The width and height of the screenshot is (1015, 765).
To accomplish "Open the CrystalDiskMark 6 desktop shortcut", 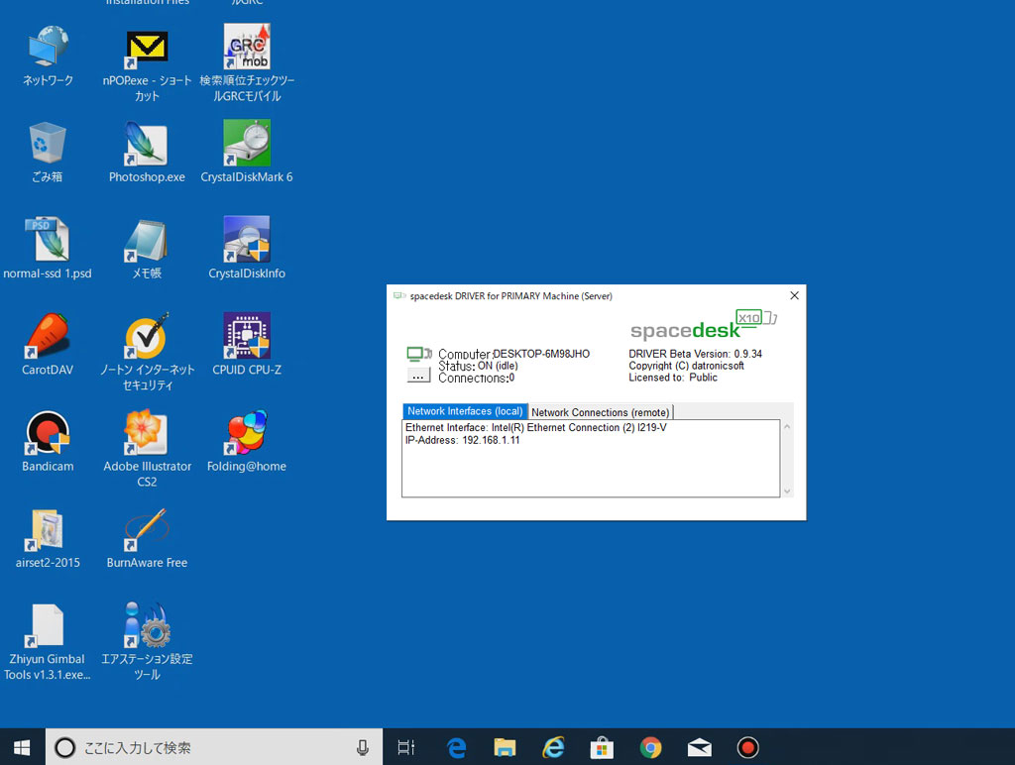I will 247,145.
